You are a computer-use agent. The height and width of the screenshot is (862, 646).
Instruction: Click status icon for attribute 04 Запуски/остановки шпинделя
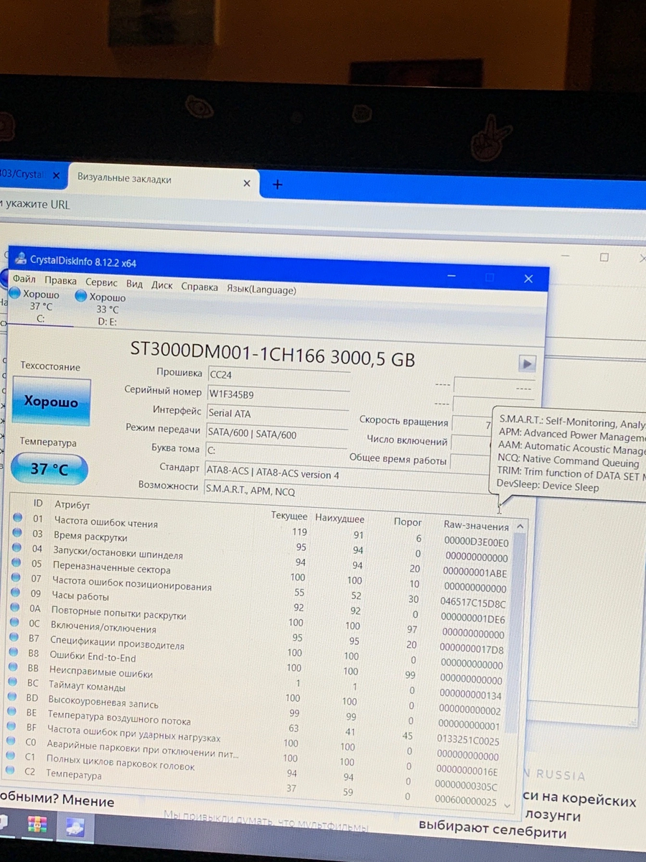tap(17, 547)
